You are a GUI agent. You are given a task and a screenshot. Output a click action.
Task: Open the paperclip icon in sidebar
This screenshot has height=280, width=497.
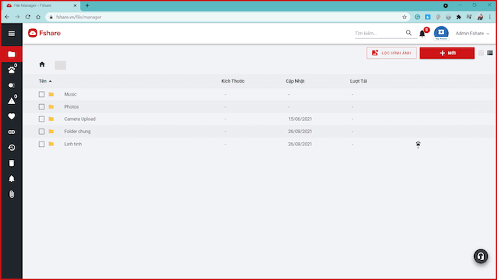11,194
